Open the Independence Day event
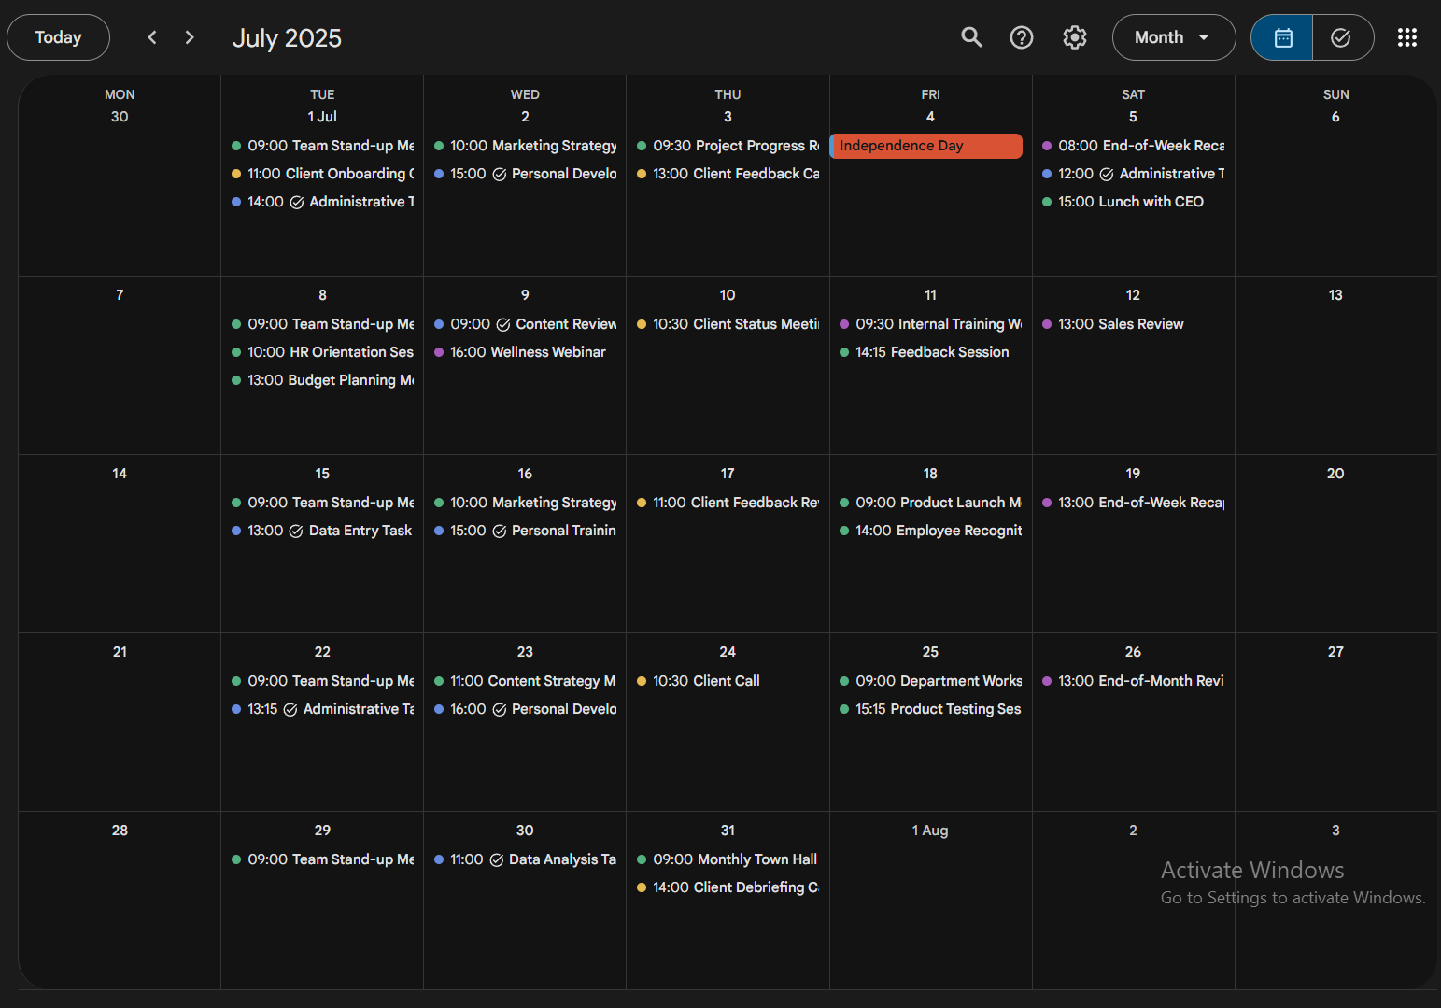 (926, 146)
